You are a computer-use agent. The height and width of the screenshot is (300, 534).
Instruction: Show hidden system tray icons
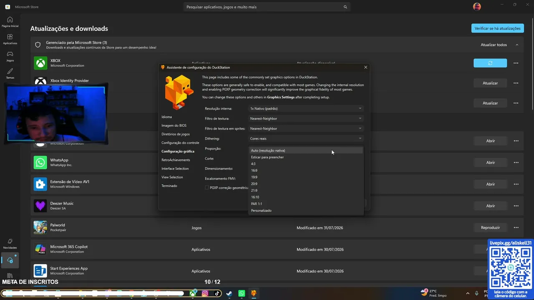click(x=467, y=293)
